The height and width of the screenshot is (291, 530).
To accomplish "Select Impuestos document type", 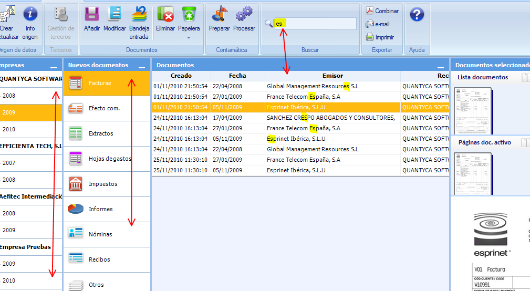I will coord(107,184).
